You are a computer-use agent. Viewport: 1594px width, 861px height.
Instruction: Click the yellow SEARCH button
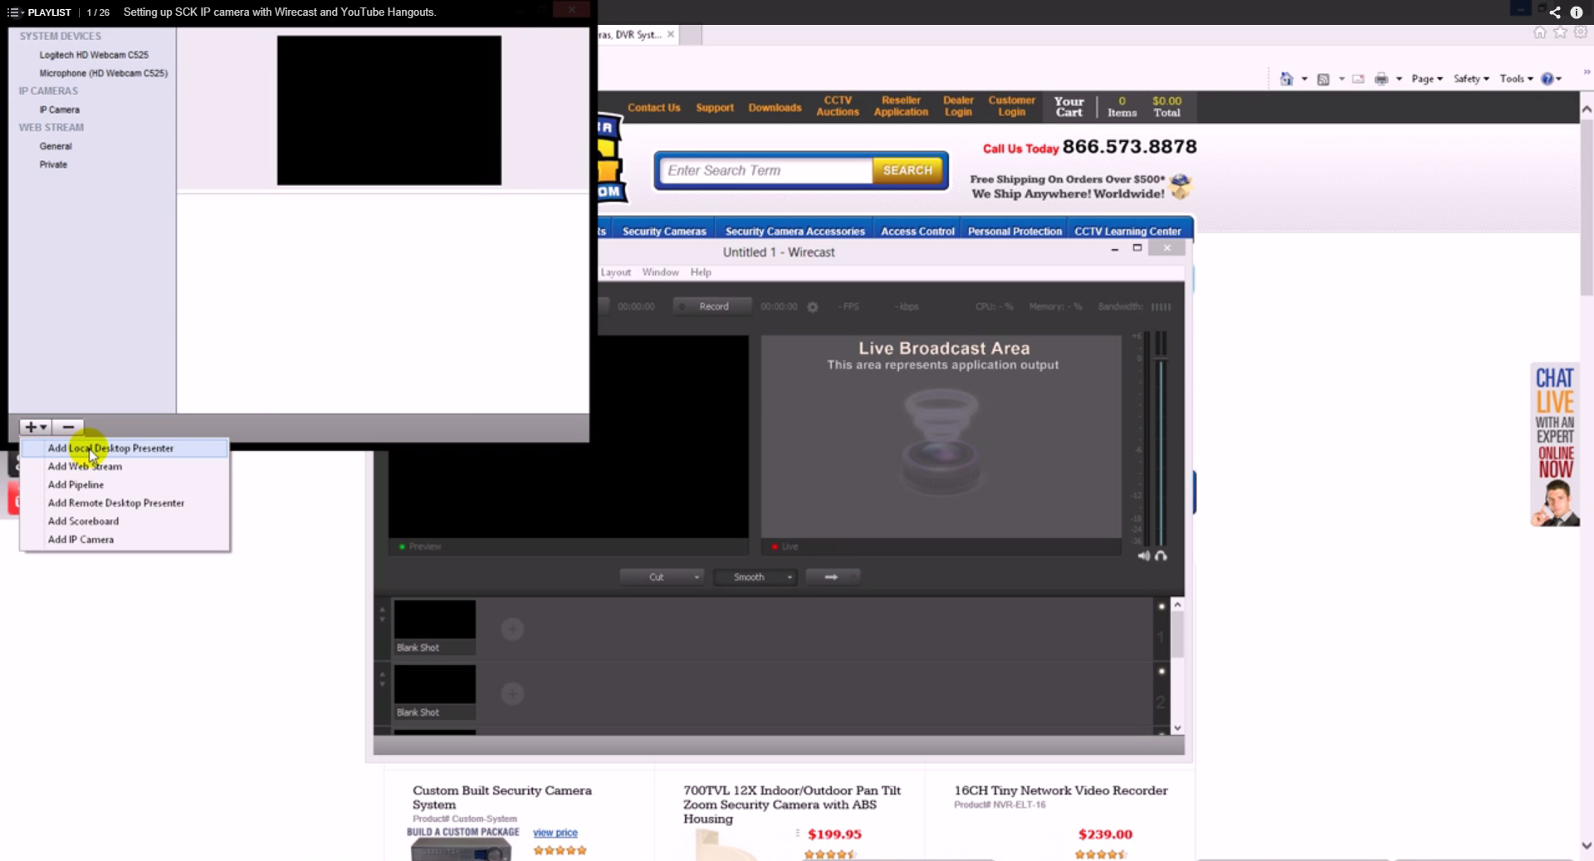[907, 170]
